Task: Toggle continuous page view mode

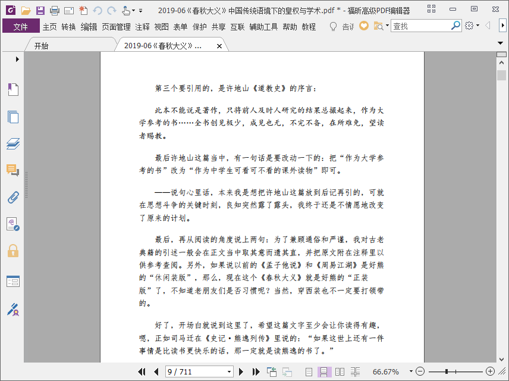Action: (324, 371)
